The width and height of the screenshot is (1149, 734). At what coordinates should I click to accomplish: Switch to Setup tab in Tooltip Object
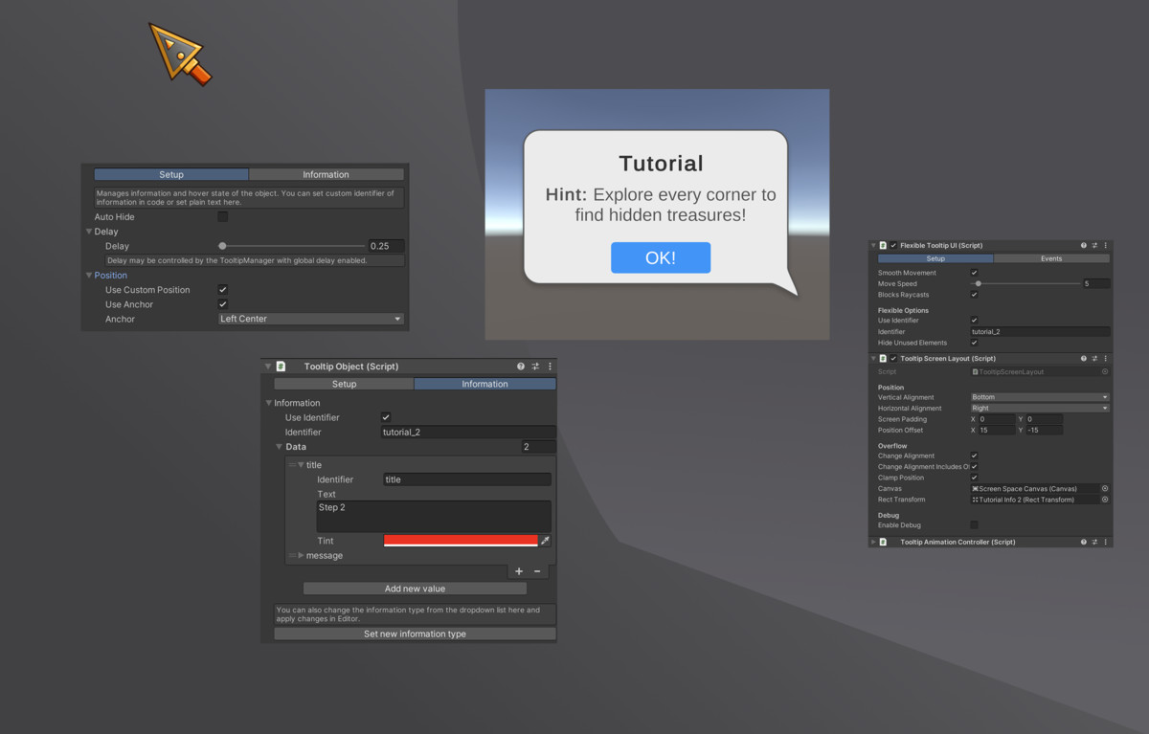pos(344,384)
